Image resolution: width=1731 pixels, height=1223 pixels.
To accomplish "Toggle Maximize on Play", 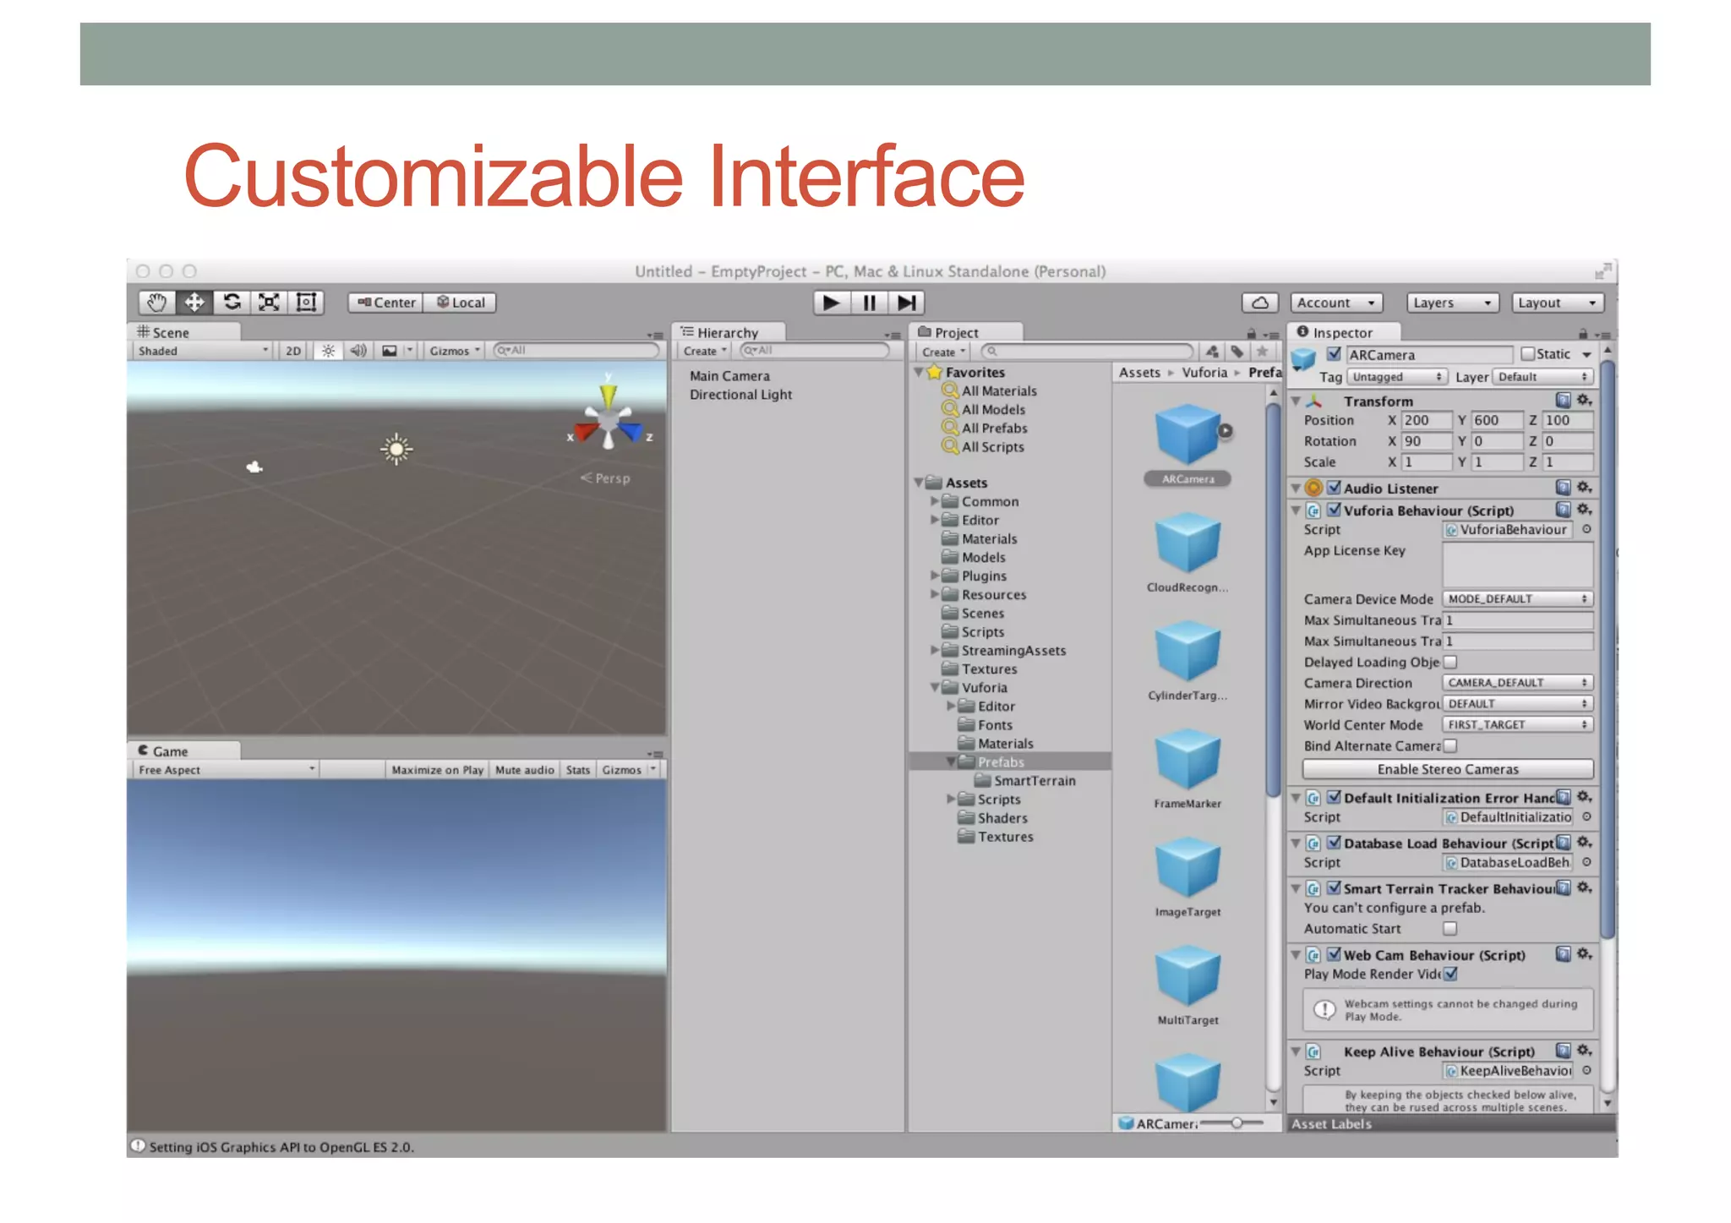I will [x=437, y=769].
